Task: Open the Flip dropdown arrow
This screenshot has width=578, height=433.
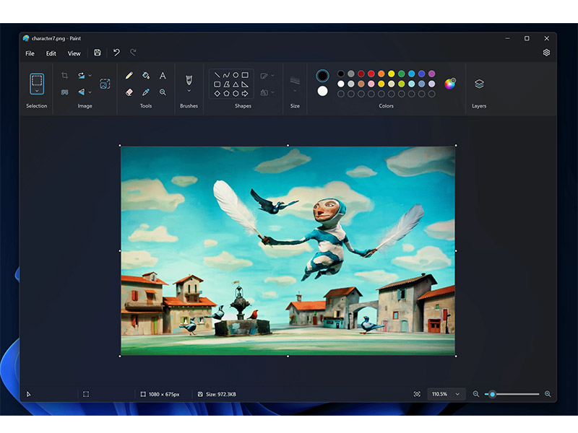Action: point(90,92)
